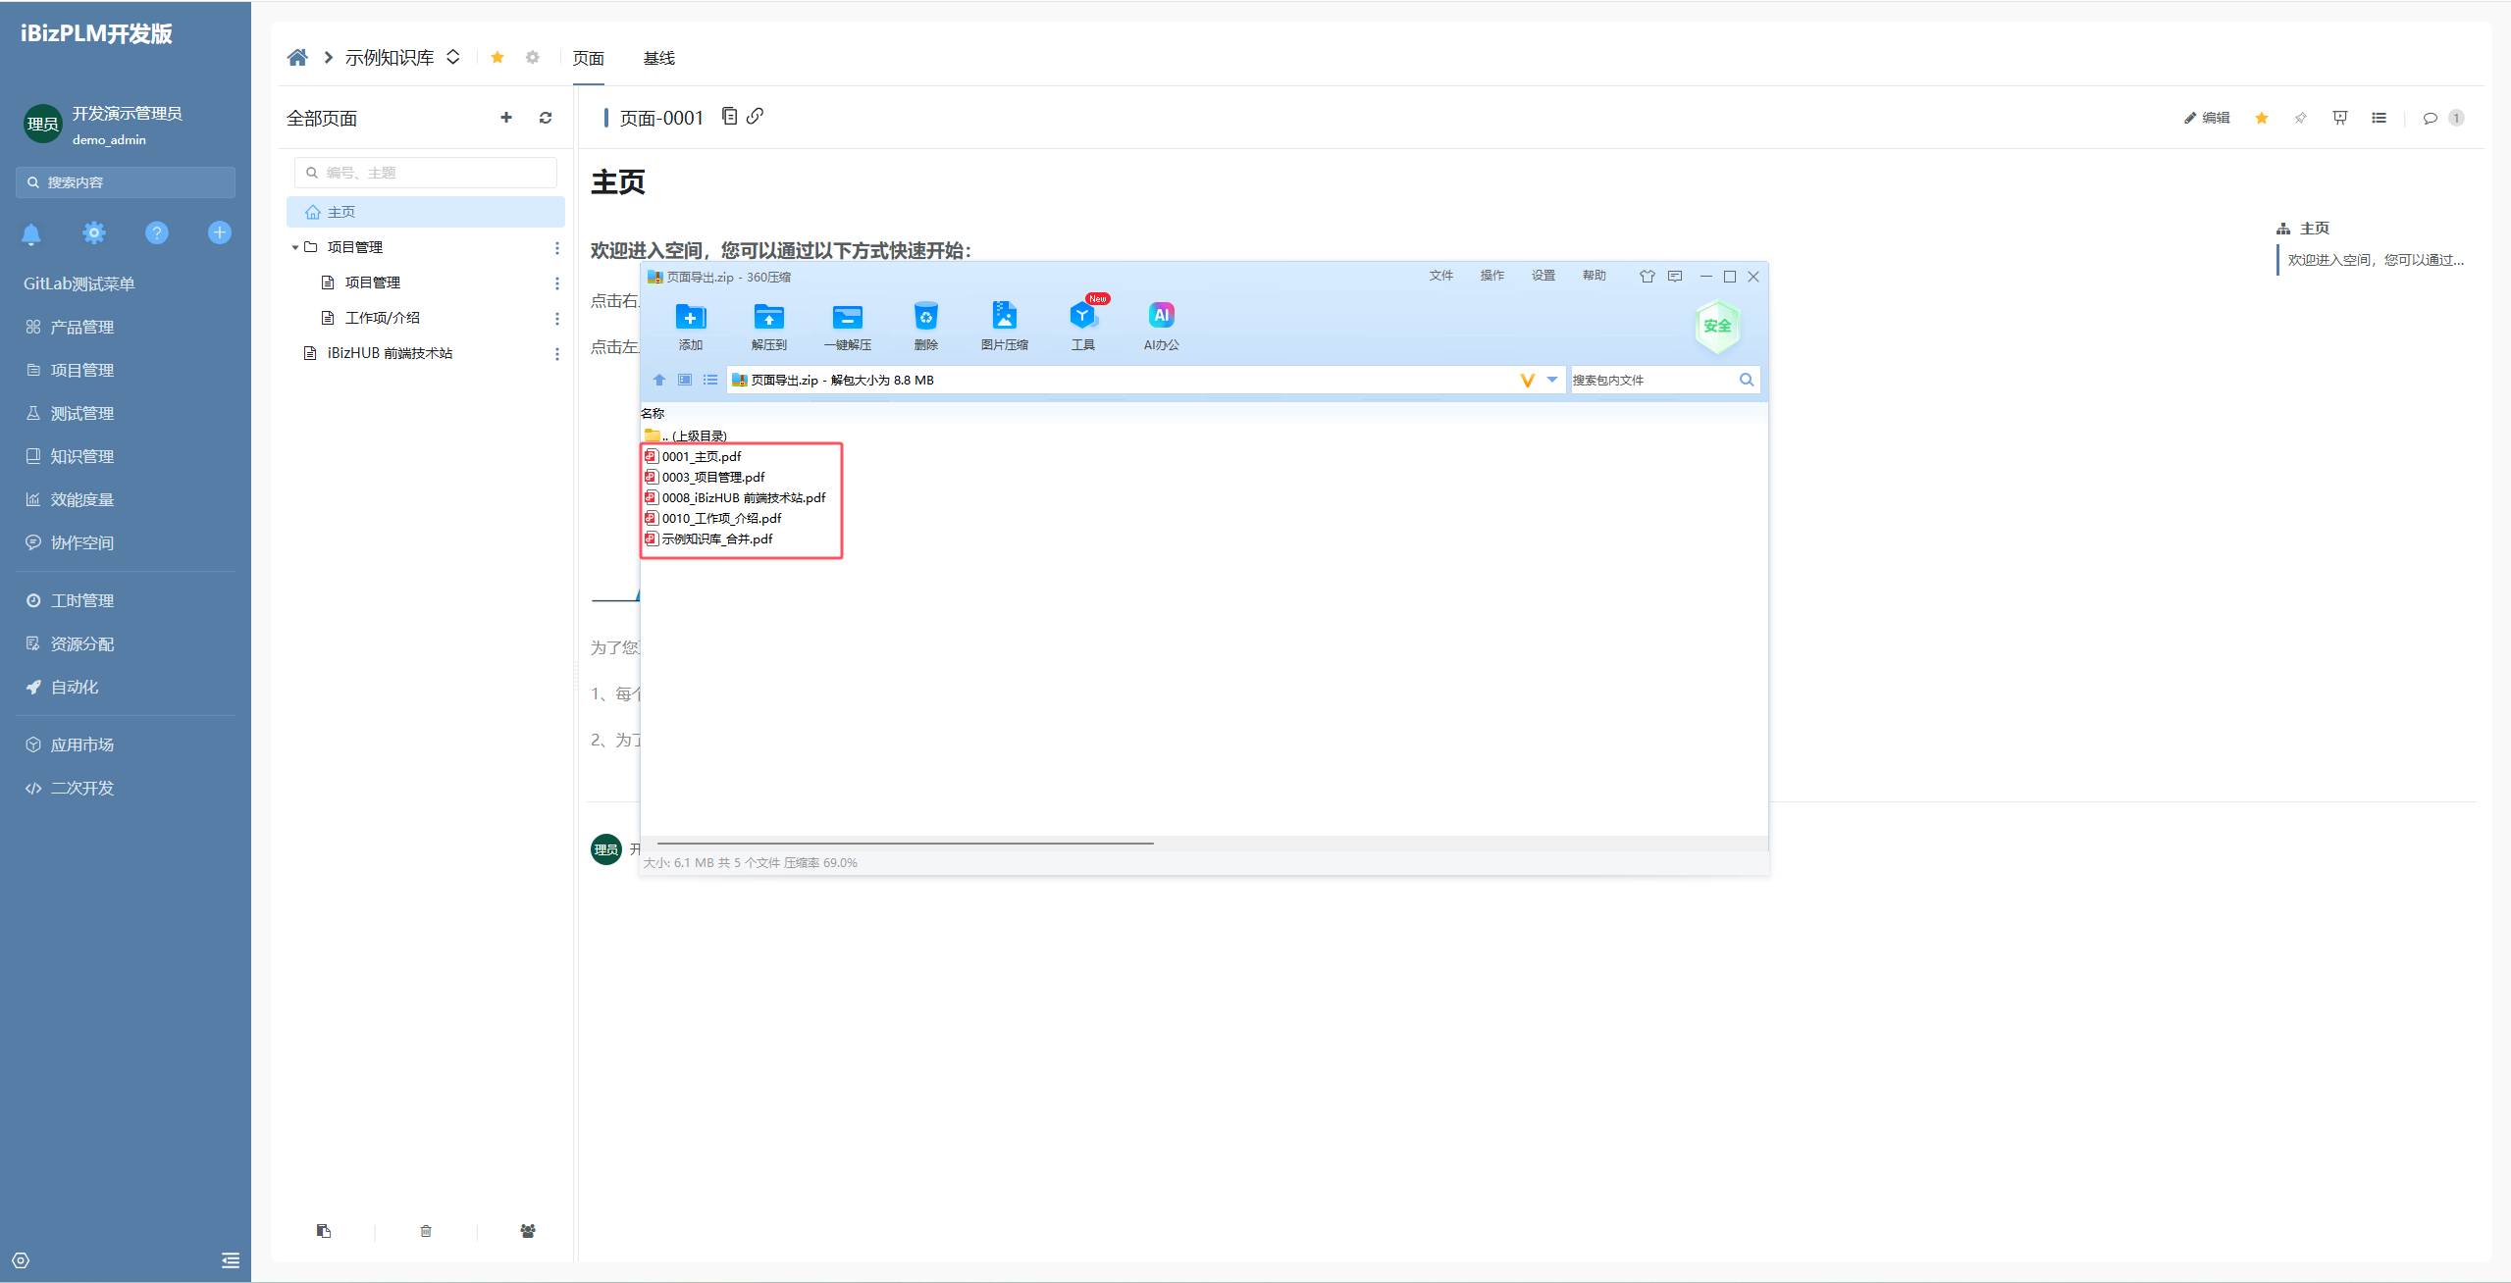Toggle the favorite star in page toolbar

pos(2262,118)
